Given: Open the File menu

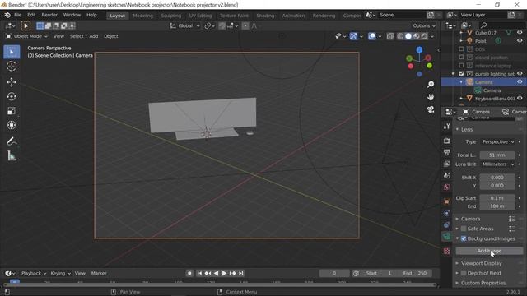Looking at the screenshot, I should [18, 15].
